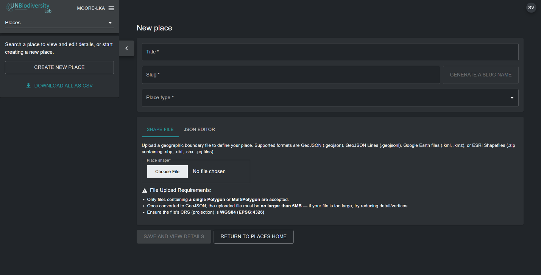Click the UN Biodiversity Lab logo

click(28, 8)
